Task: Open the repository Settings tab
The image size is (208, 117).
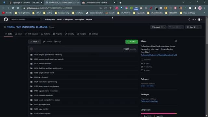Action: 93,34
